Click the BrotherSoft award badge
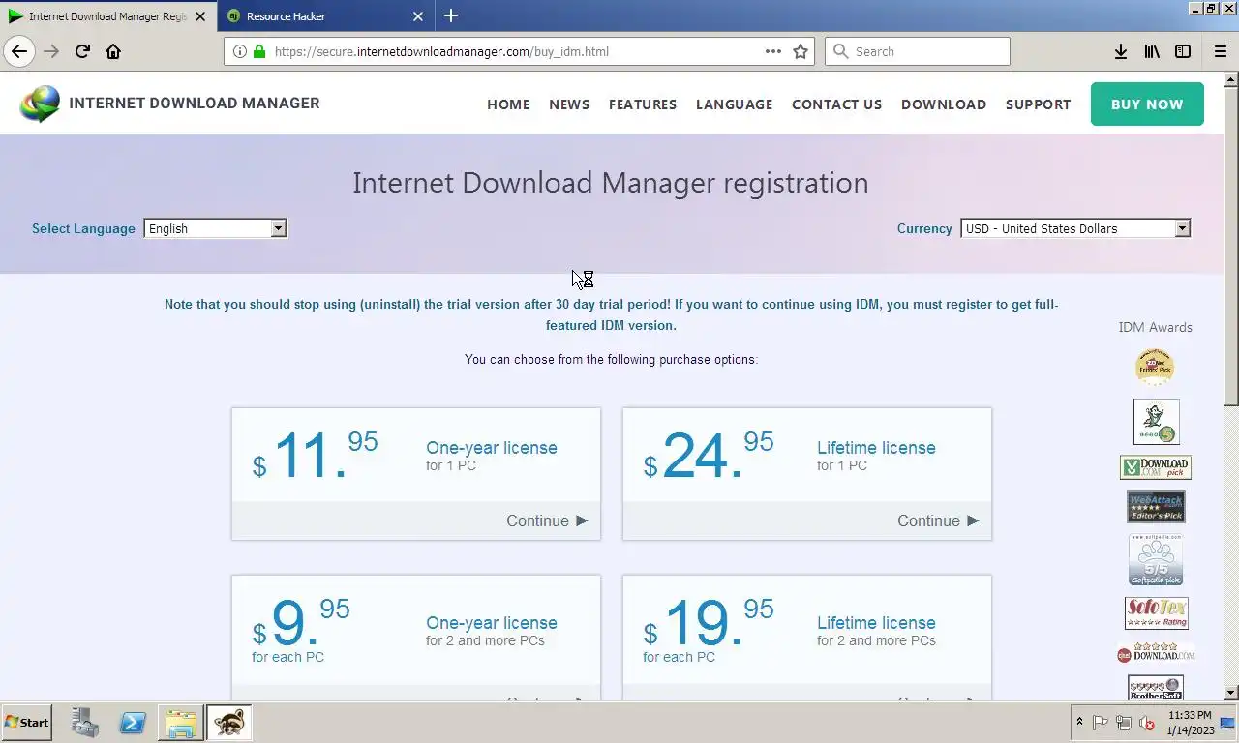 coord(1156,688)
